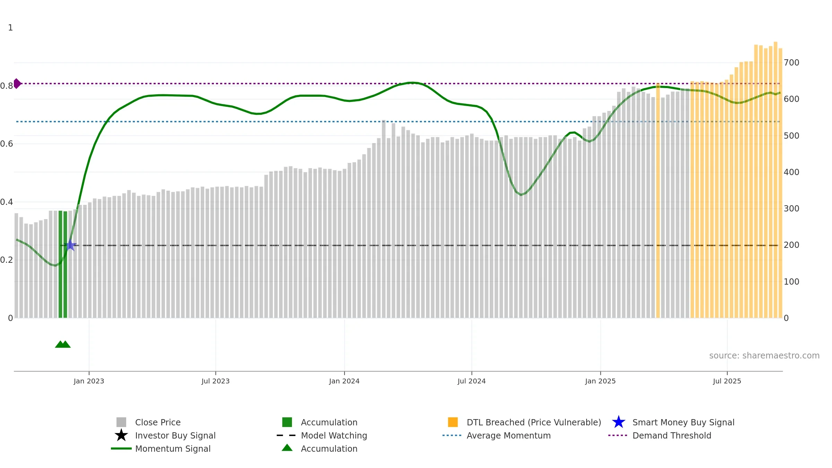Click the isolated orange bar near March 2025

point(658,201)
